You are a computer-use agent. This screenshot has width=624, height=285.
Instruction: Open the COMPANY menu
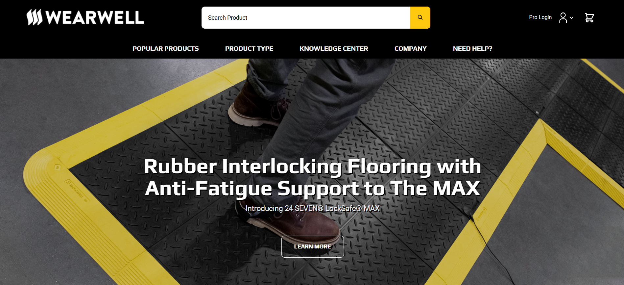[410, 48]
